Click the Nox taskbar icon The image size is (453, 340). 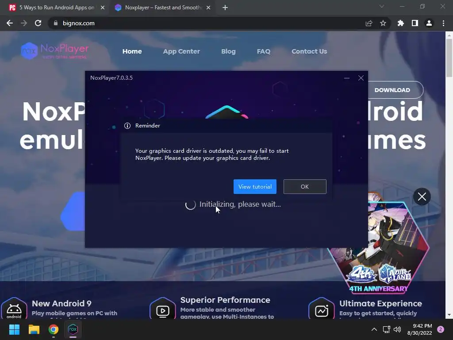pos(73,329)
